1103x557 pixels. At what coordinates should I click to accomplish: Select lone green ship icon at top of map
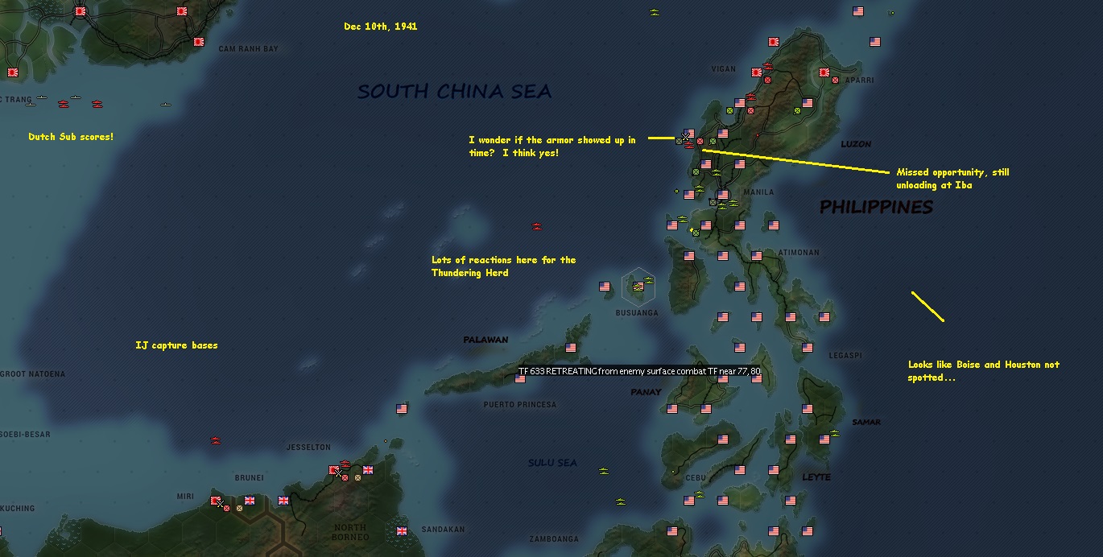pyautogui.click(x=654, y=12)
